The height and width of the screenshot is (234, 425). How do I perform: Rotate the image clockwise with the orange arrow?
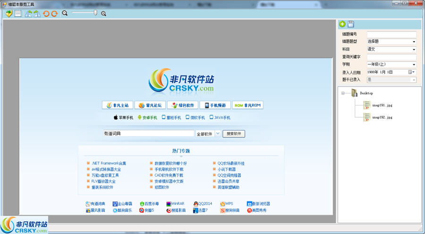coord(54,14)
